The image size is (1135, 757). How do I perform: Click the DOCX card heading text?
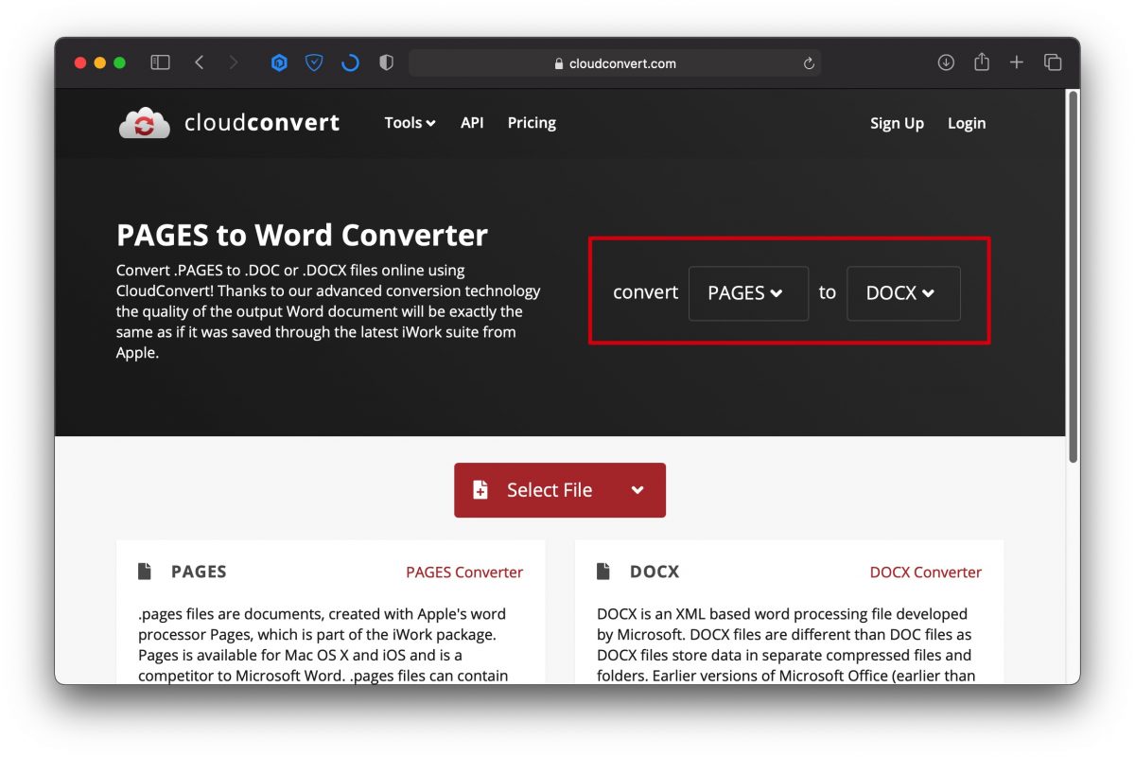pyautogui.click(x=655, y=572)
